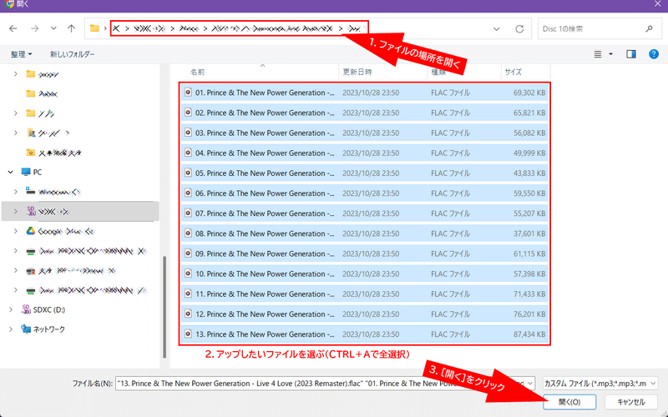This screenshot has height=417, width=668.
Task: Select file 06. Prince & The New Power Generation
Action: (x=364, y=193)
